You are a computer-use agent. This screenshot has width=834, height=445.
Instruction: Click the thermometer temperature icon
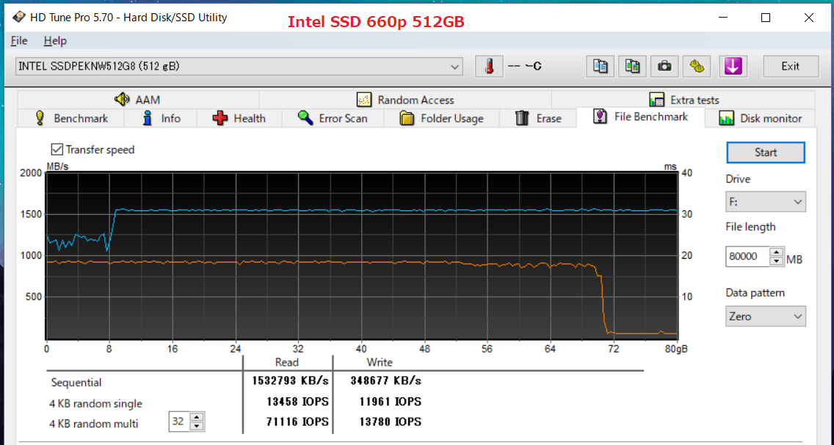point(489,67)
